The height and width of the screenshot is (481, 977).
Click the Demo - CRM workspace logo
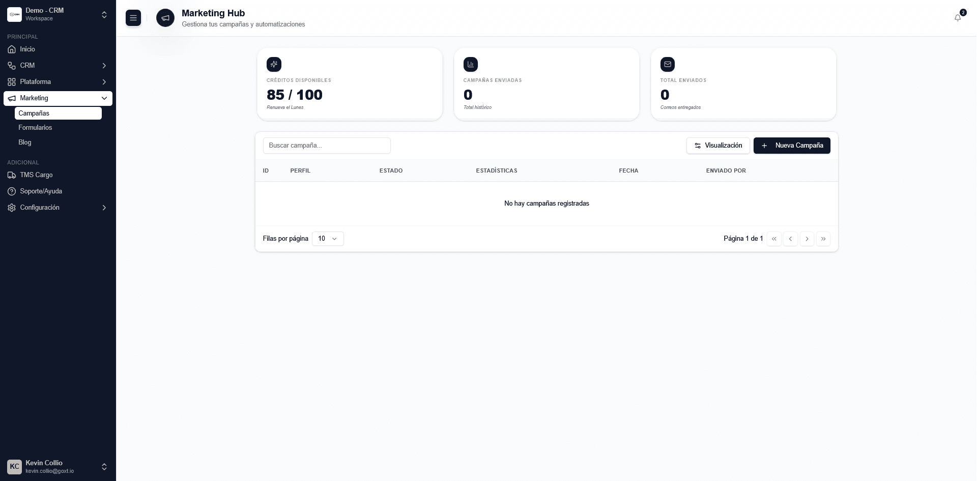(14, 14)
